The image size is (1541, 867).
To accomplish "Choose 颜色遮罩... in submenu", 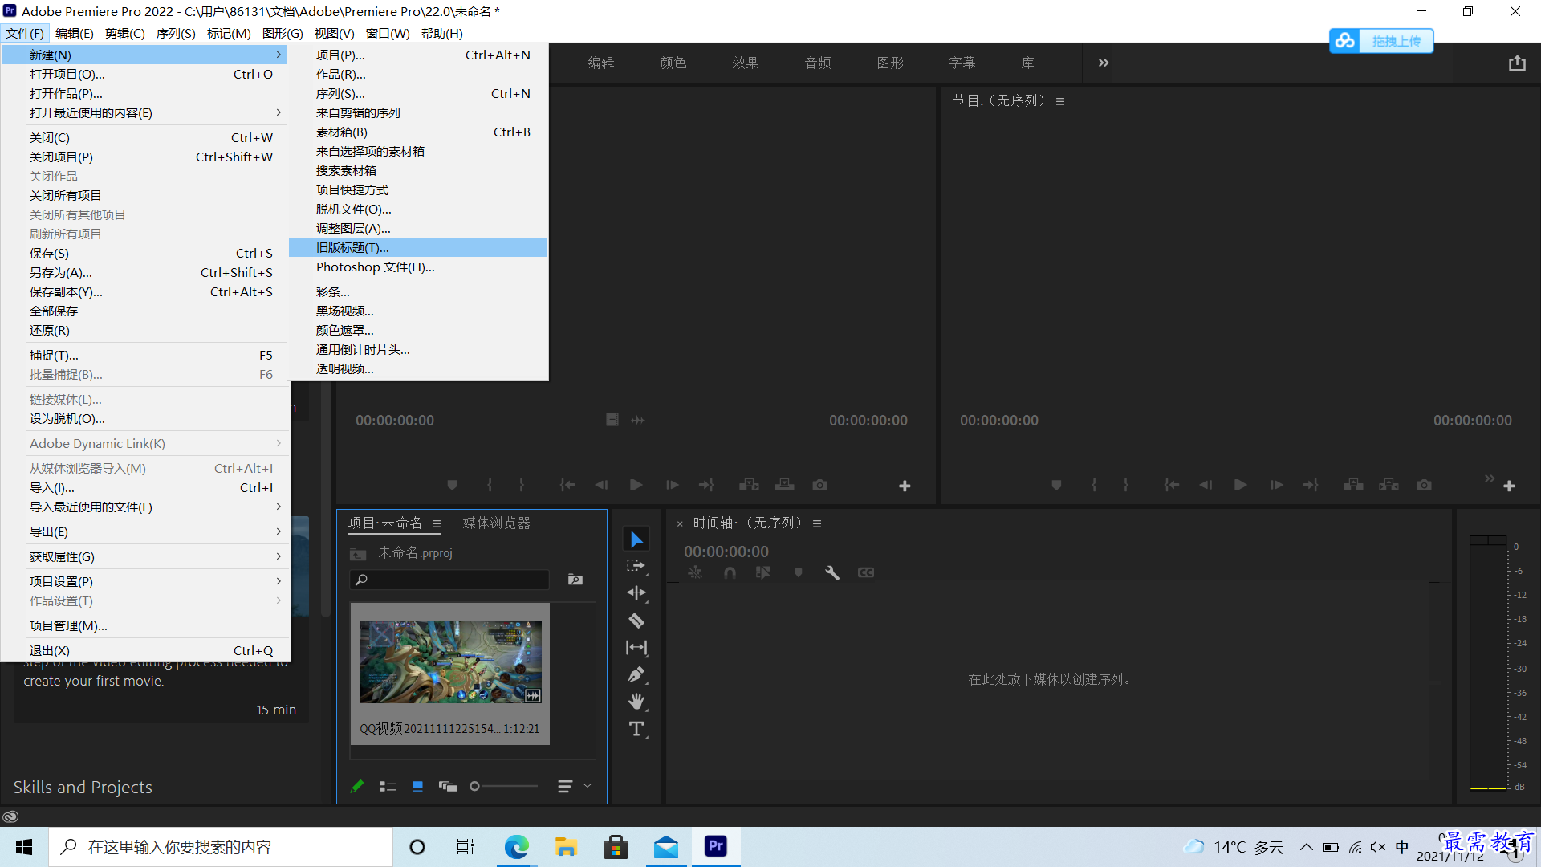I will [x=418, y=331].
